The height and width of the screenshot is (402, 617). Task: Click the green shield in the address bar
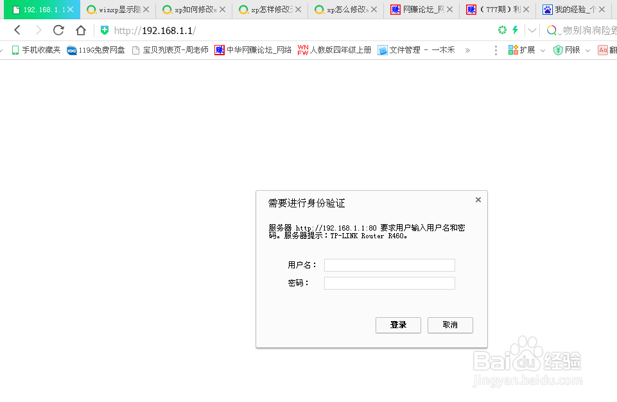tap(105, 30)
